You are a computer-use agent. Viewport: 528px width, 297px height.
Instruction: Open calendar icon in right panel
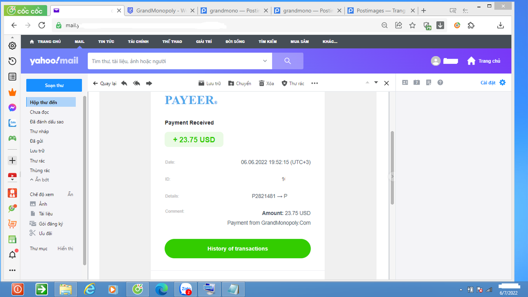pyautogui.click(x=417, y=82)
